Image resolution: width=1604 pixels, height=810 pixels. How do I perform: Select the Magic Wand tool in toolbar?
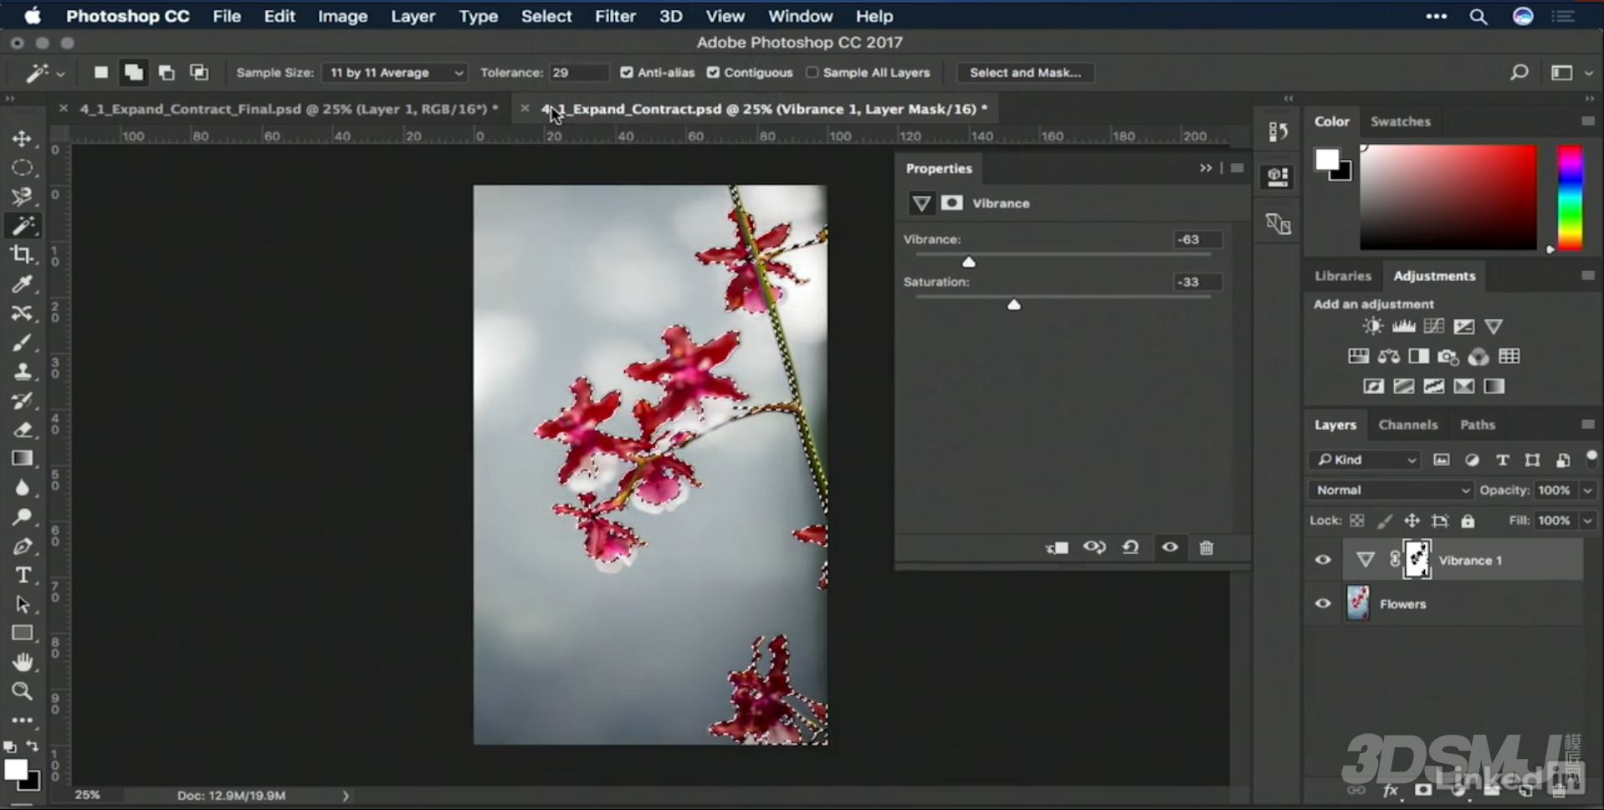tap(23, 226)
